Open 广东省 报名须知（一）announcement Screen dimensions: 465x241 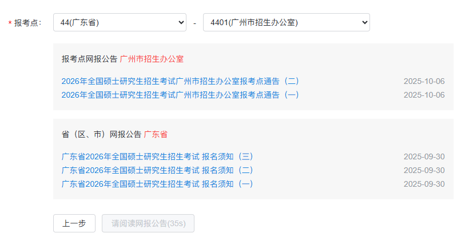(157, 184)
